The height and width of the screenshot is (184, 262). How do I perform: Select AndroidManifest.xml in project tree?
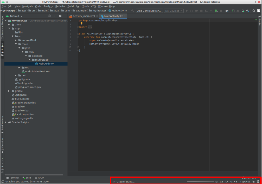[x=36, y=71]
